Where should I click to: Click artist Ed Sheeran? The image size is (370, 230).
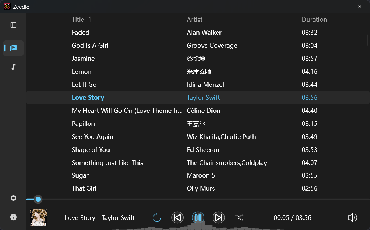203,150
